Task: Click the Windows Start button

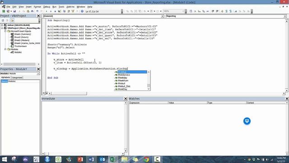Action: pyautogui.click(x=4, y=159)
